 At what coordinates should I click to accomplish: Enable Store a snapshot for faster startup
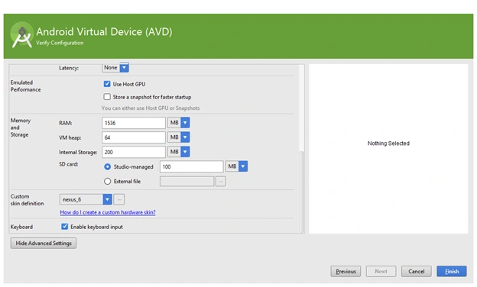tap(107, 97)
